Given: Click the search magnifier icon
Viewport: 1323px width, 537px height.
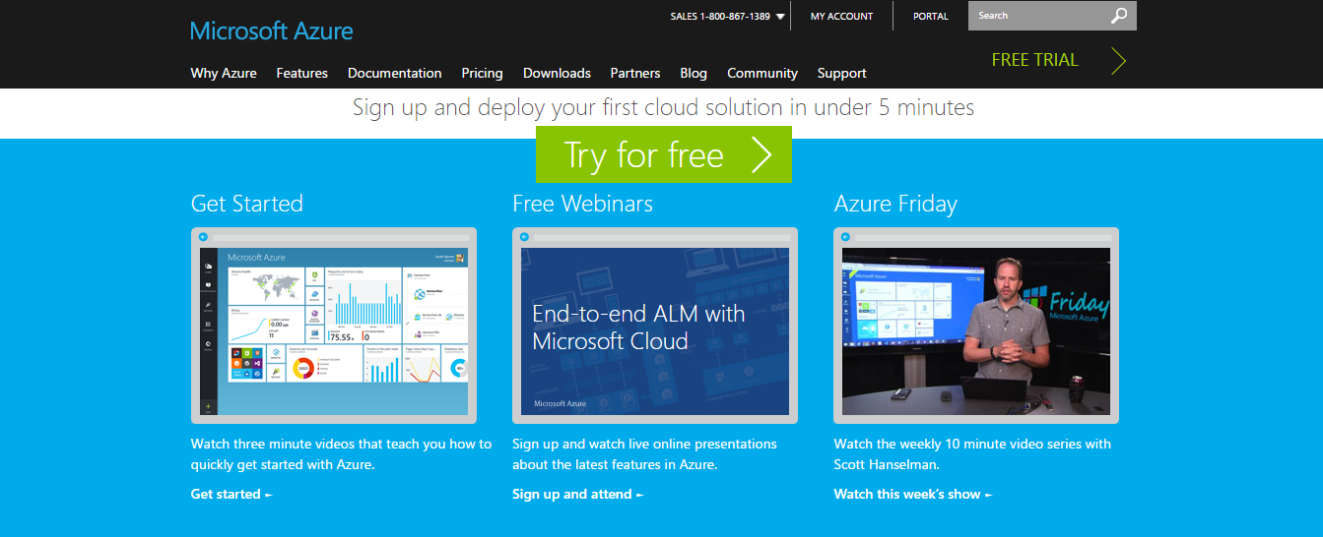Looking at the screenshot, I should pyautogui.click(x=1118, y=16).
